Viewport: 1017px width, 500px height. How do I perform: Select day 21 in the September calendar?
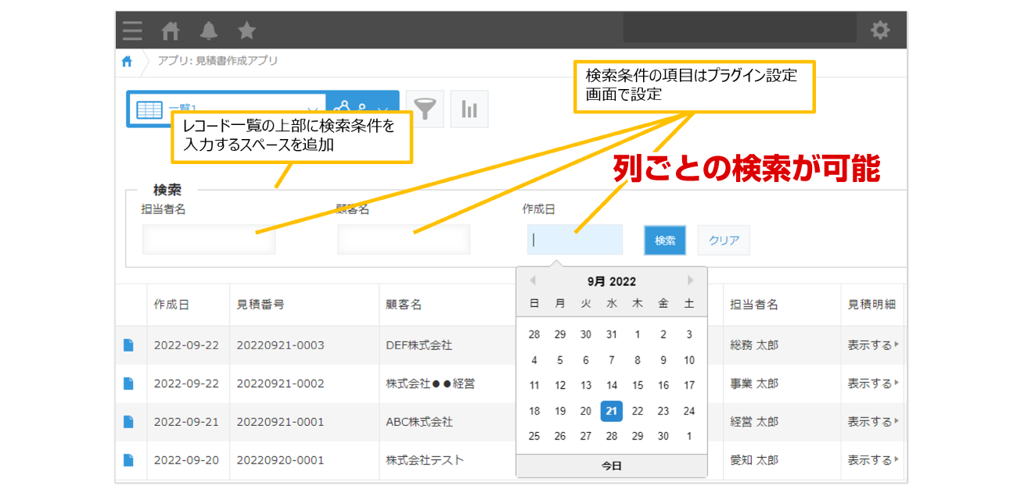[611, 411]
